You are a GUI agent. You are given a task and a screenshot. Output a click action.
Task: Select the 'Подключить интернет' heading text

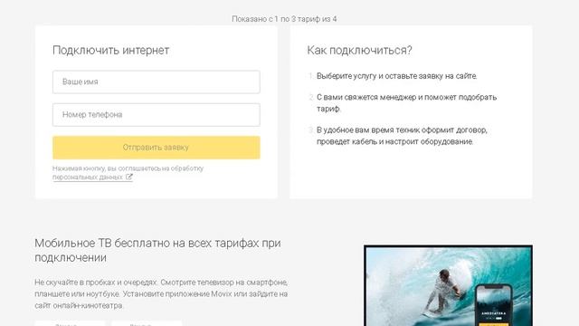coord(110,51)
